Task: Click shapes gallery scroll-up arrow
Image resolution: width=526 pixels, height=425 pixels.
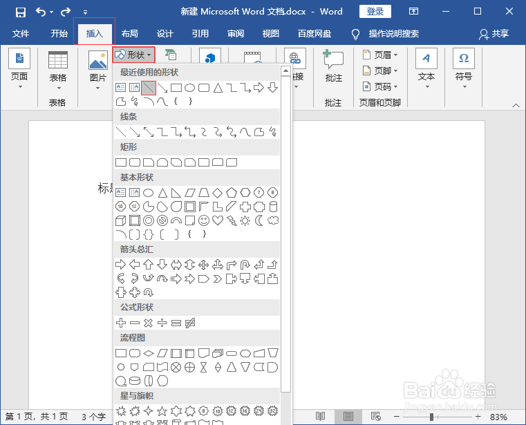Action: (x=285, y=70)
